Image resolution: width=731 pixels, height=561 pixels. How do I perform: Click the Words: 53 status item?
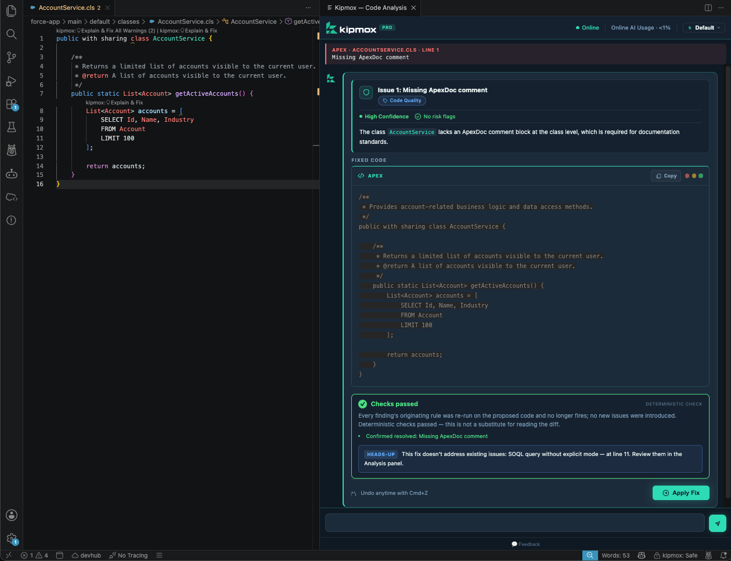point(615,555)
